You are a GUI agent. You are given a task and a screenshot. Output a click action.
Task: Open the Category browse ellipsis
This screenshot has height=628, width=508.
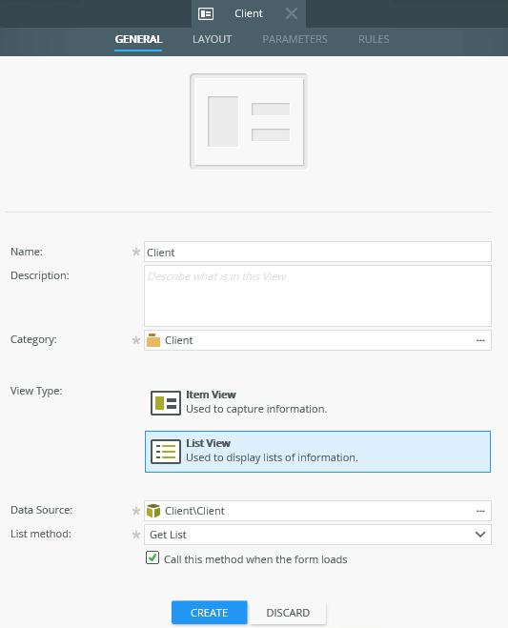[480, 340]
